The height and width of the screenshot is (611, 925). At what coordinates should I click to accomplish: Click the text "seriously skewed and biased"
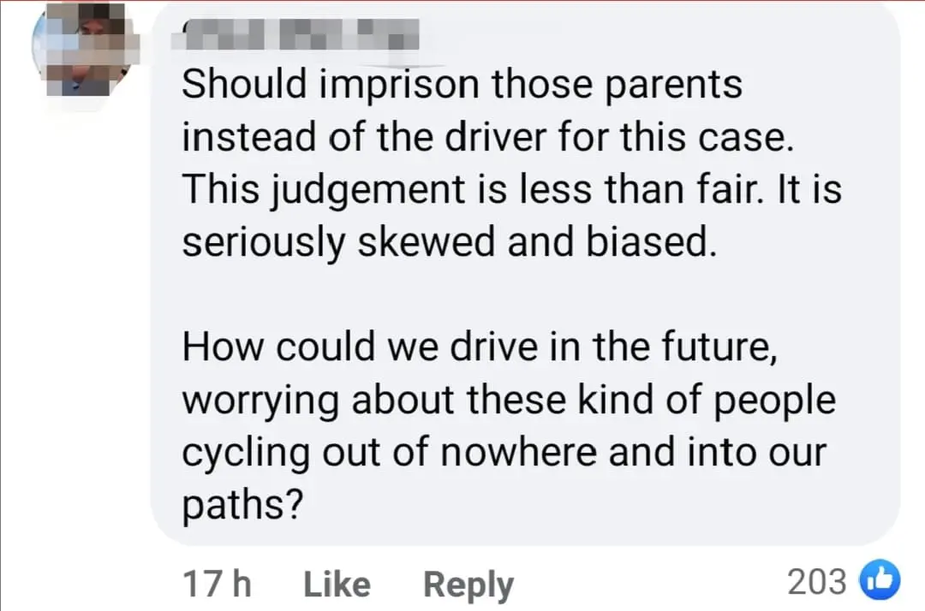[447, 243]
